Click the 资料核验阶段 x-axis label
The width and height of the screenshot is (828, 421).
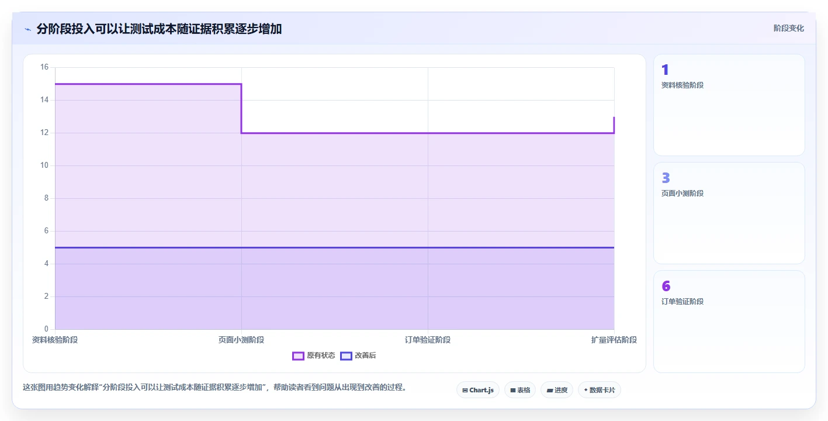click(55, 340)
